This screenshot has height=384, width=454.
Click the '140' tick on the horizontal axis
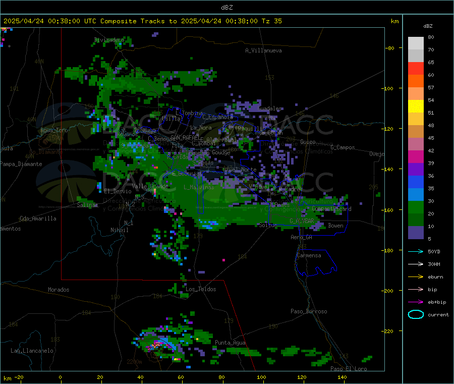342,377
